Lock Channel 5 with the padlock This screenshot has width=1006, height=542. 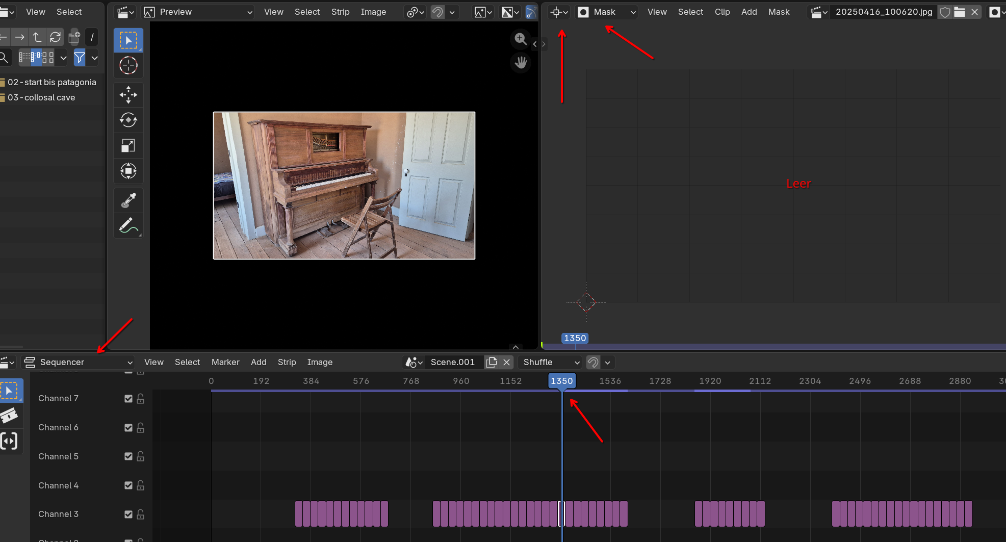[141, 456]
